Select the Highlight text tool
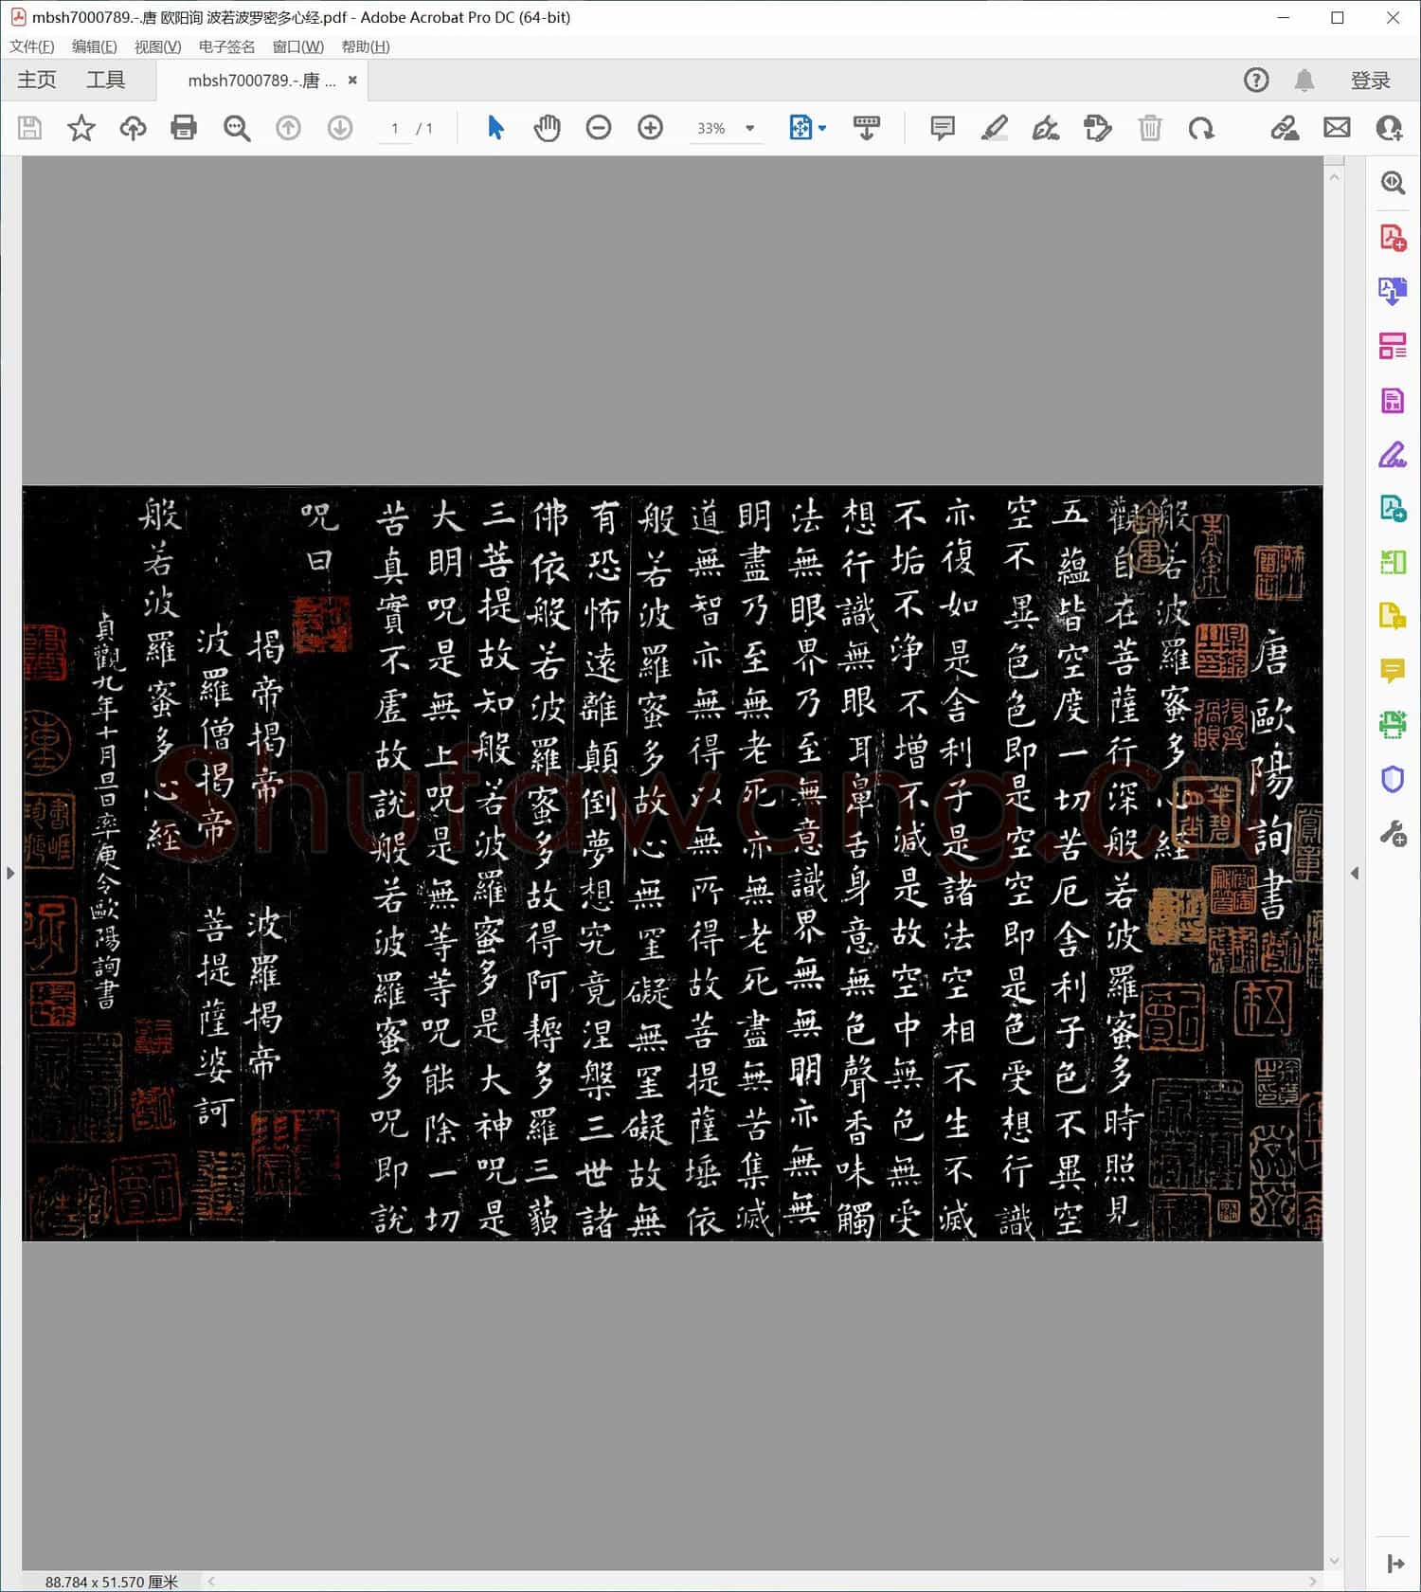The height and width of the screenshot is (1592, 1421). tap(994, 128)
